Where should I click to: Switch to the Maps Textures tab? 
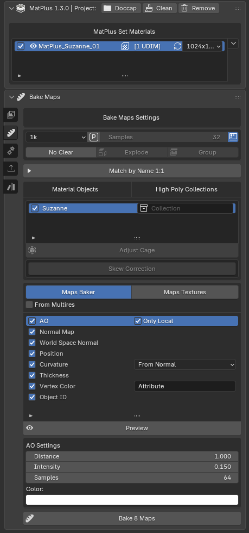[185, 292]
